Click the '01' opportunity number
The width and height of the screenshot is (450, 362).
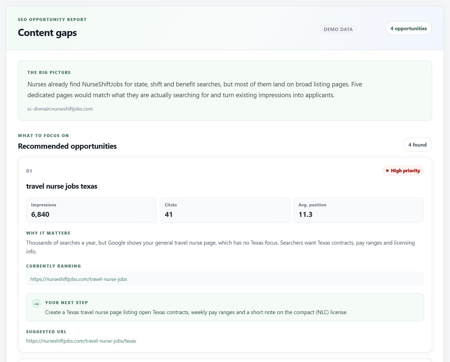click(x=29, y=171)
